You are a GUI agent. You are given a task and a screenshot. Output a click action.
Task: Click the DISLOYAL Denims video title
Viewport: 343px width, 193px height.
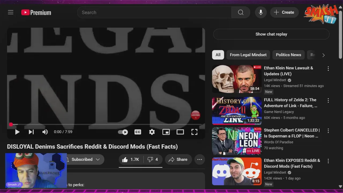click(x=92, y=147)
